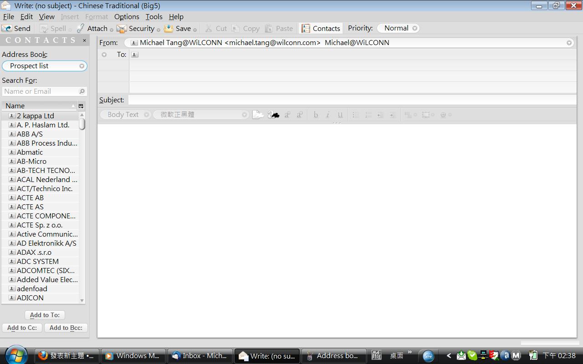Click the Send button in toolbar
The height and width of the screenshot is (364, 583).
pos(16,28)
